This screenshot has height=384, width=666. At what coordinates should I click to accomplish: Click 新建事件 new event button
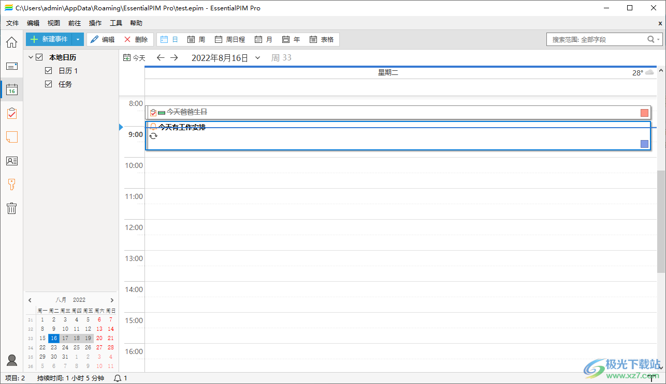tap(49, 39)
